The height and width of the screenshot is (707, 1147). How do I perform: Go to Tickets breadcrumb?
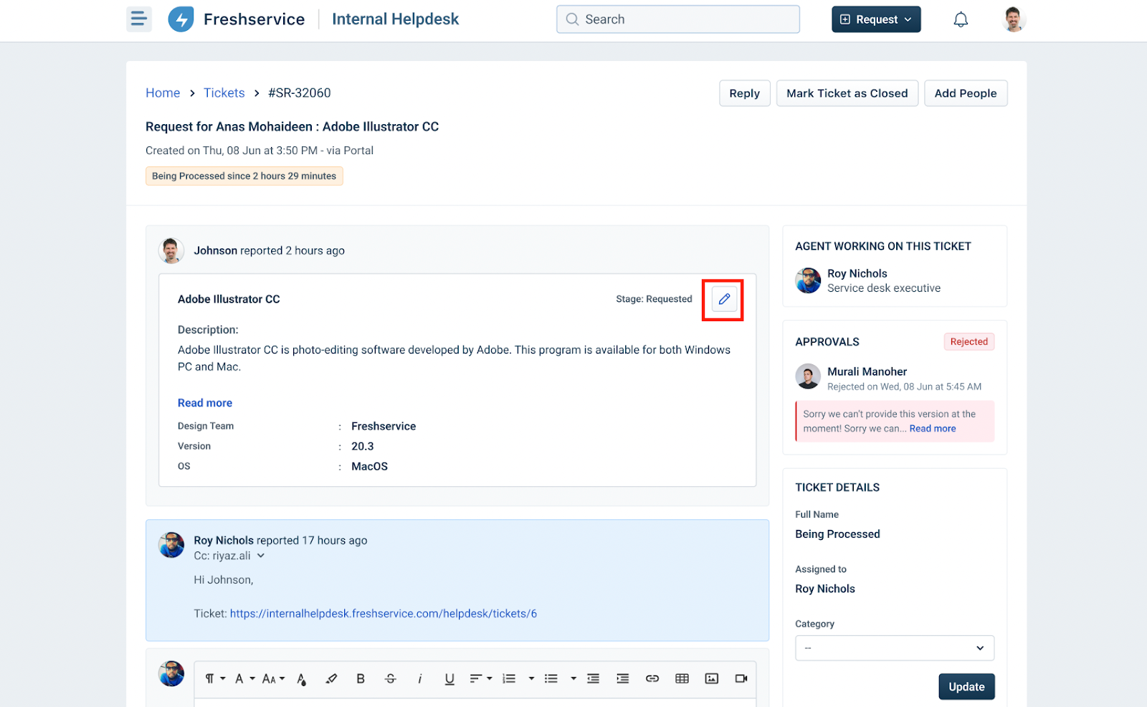[224, 93]
